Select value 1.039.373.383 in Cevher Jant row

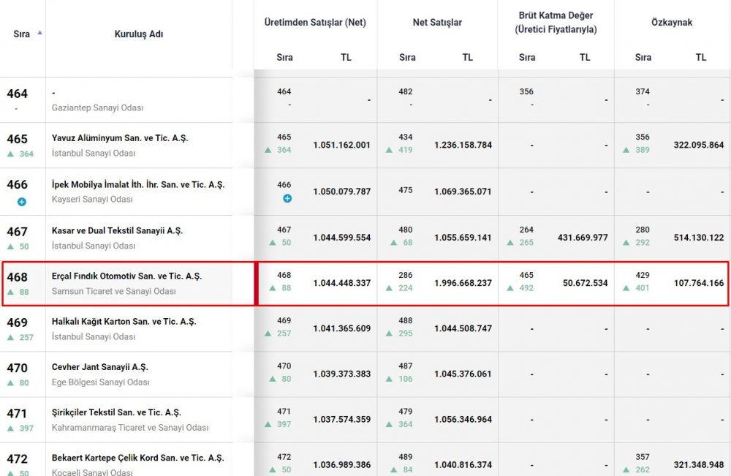(x=341, y=374)
